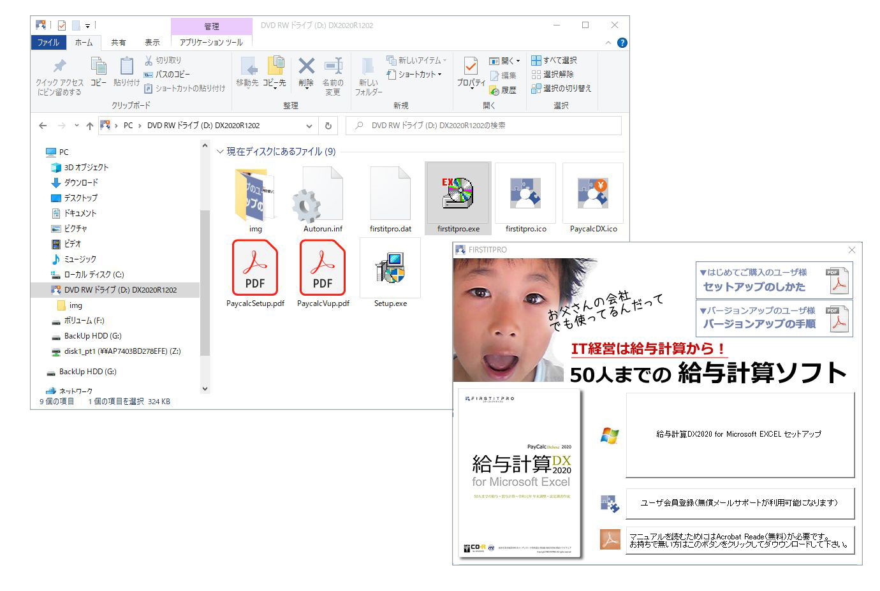
Task: Click the History (履歴) command
Action: tap(503, 90)
